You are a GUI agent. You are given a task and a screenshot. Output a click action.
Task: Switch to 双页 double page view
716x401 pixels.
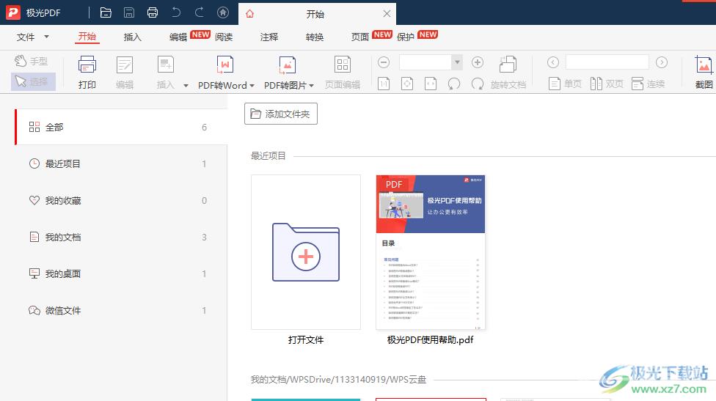[607, 84]
